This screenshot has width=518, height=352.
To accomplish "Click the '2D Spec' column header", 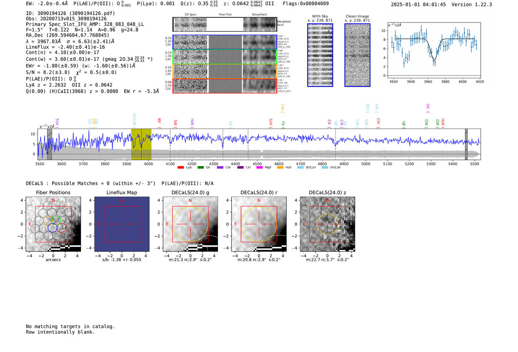I will click(x=191, y=15).
